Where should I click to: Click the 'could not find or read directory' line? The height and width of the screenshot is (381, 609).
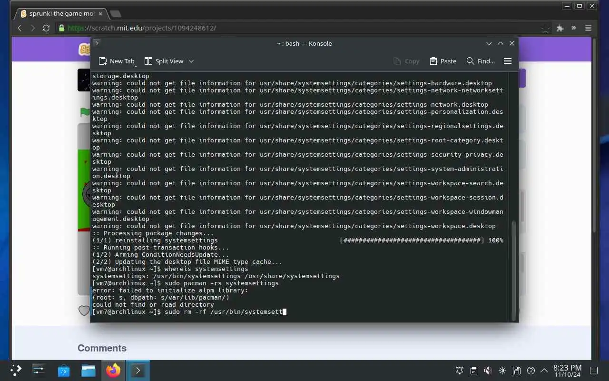[x=153, y=305]
